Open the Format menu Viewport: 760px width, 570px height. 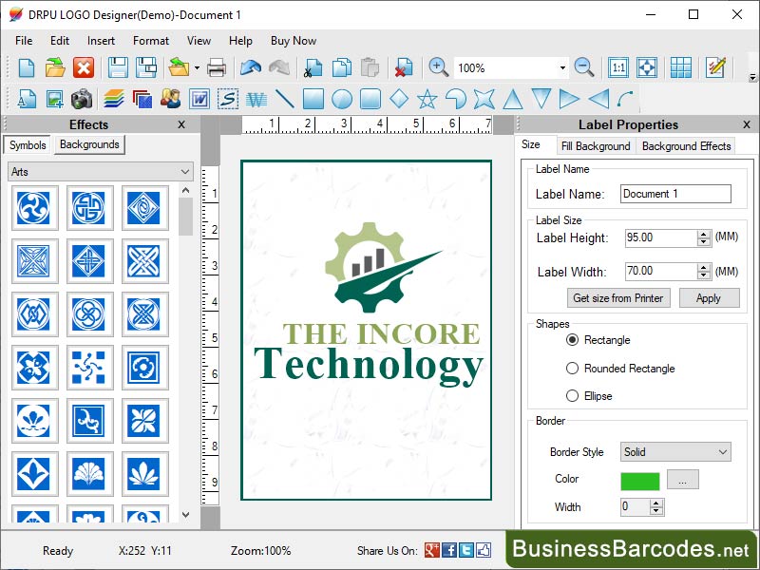click(x=150, y=41)
